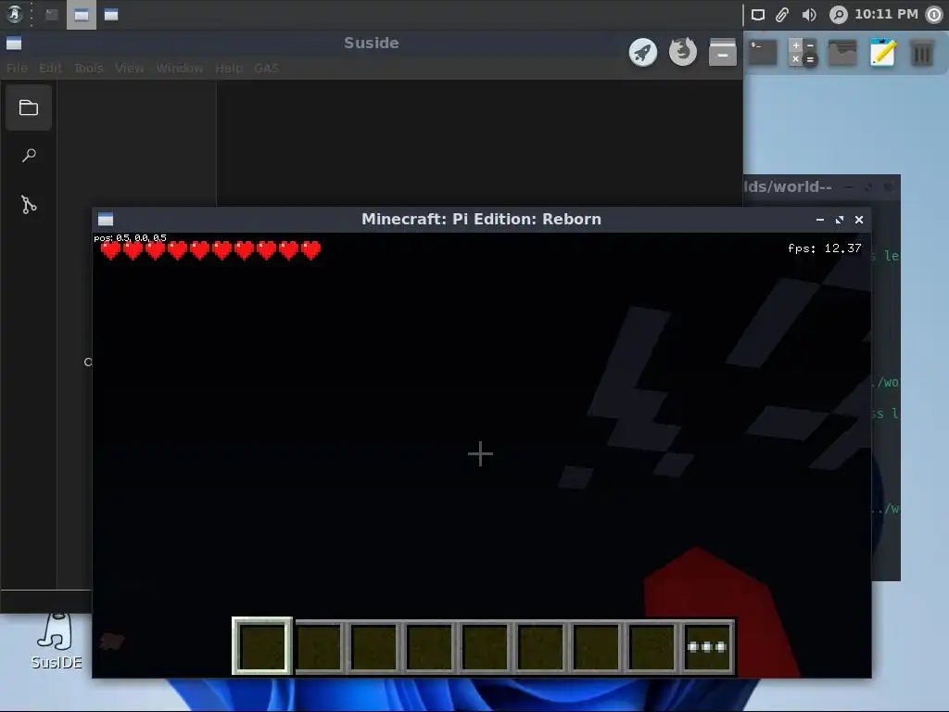Select the eighth hotbar slot in Minecraft

652,647
